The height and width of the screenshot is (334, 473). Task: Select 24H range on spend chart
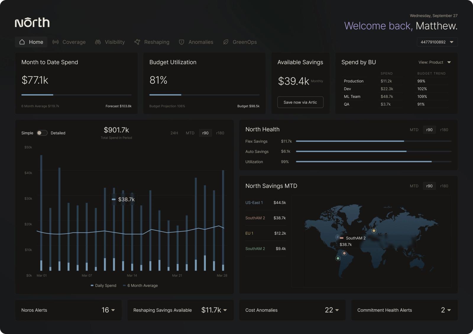point(174,133)
